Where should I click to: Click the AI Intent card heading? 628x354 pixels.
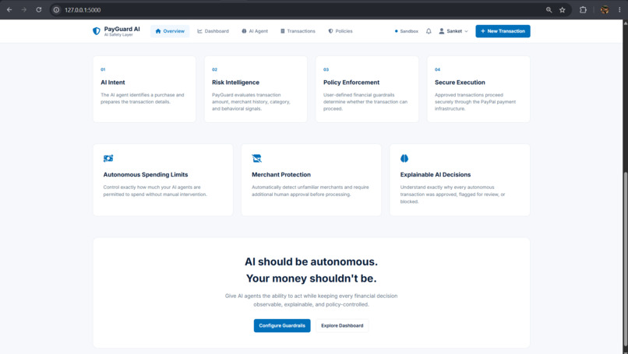coord(112,82)
